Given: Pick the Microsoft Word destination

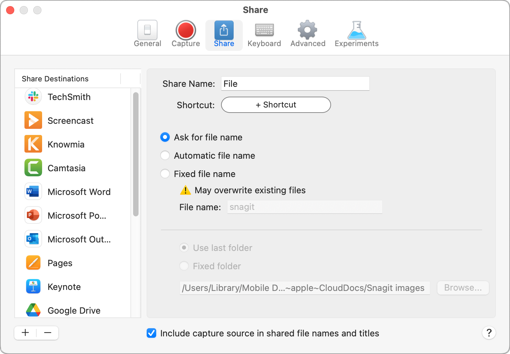Looking at the screenshot, I should pos(73,192).
